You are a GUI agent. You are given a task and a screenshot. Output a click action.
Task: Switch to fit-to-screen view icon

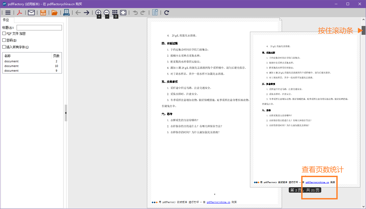[x=123, y=12]
